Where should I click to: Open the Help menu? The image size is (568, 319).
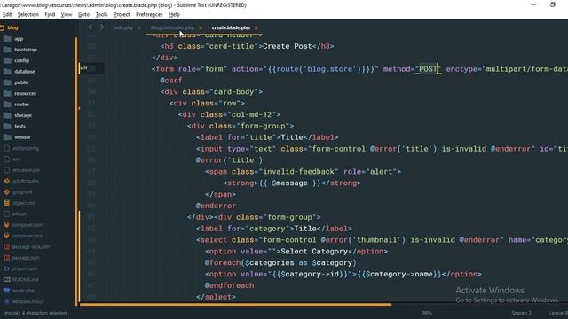[174, 14]
